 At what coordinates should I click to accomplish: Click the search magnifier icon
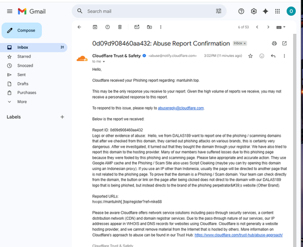(x=80, y=11)
